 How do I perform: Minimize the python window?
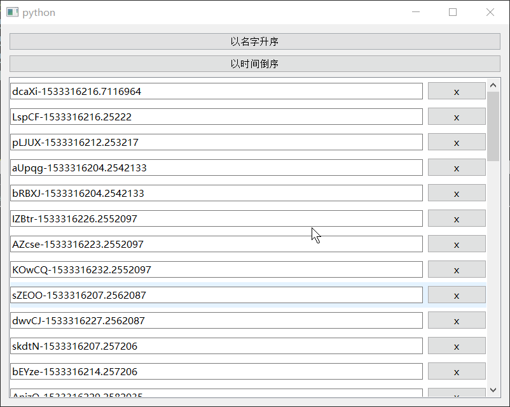pyautogui.click(x=416, y=12)
